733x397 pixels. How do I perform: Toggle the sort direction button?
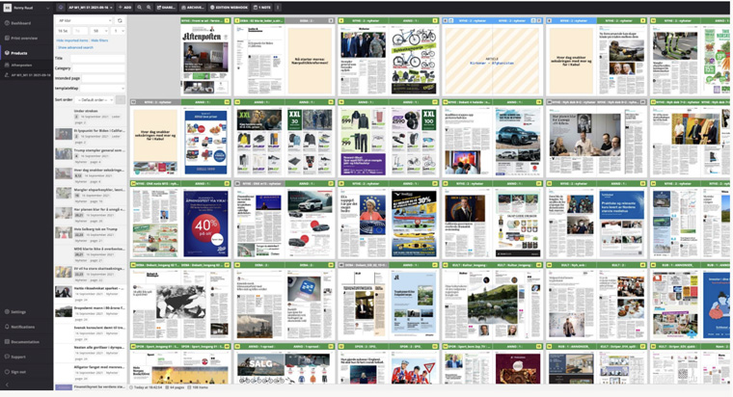pos(121,100)
